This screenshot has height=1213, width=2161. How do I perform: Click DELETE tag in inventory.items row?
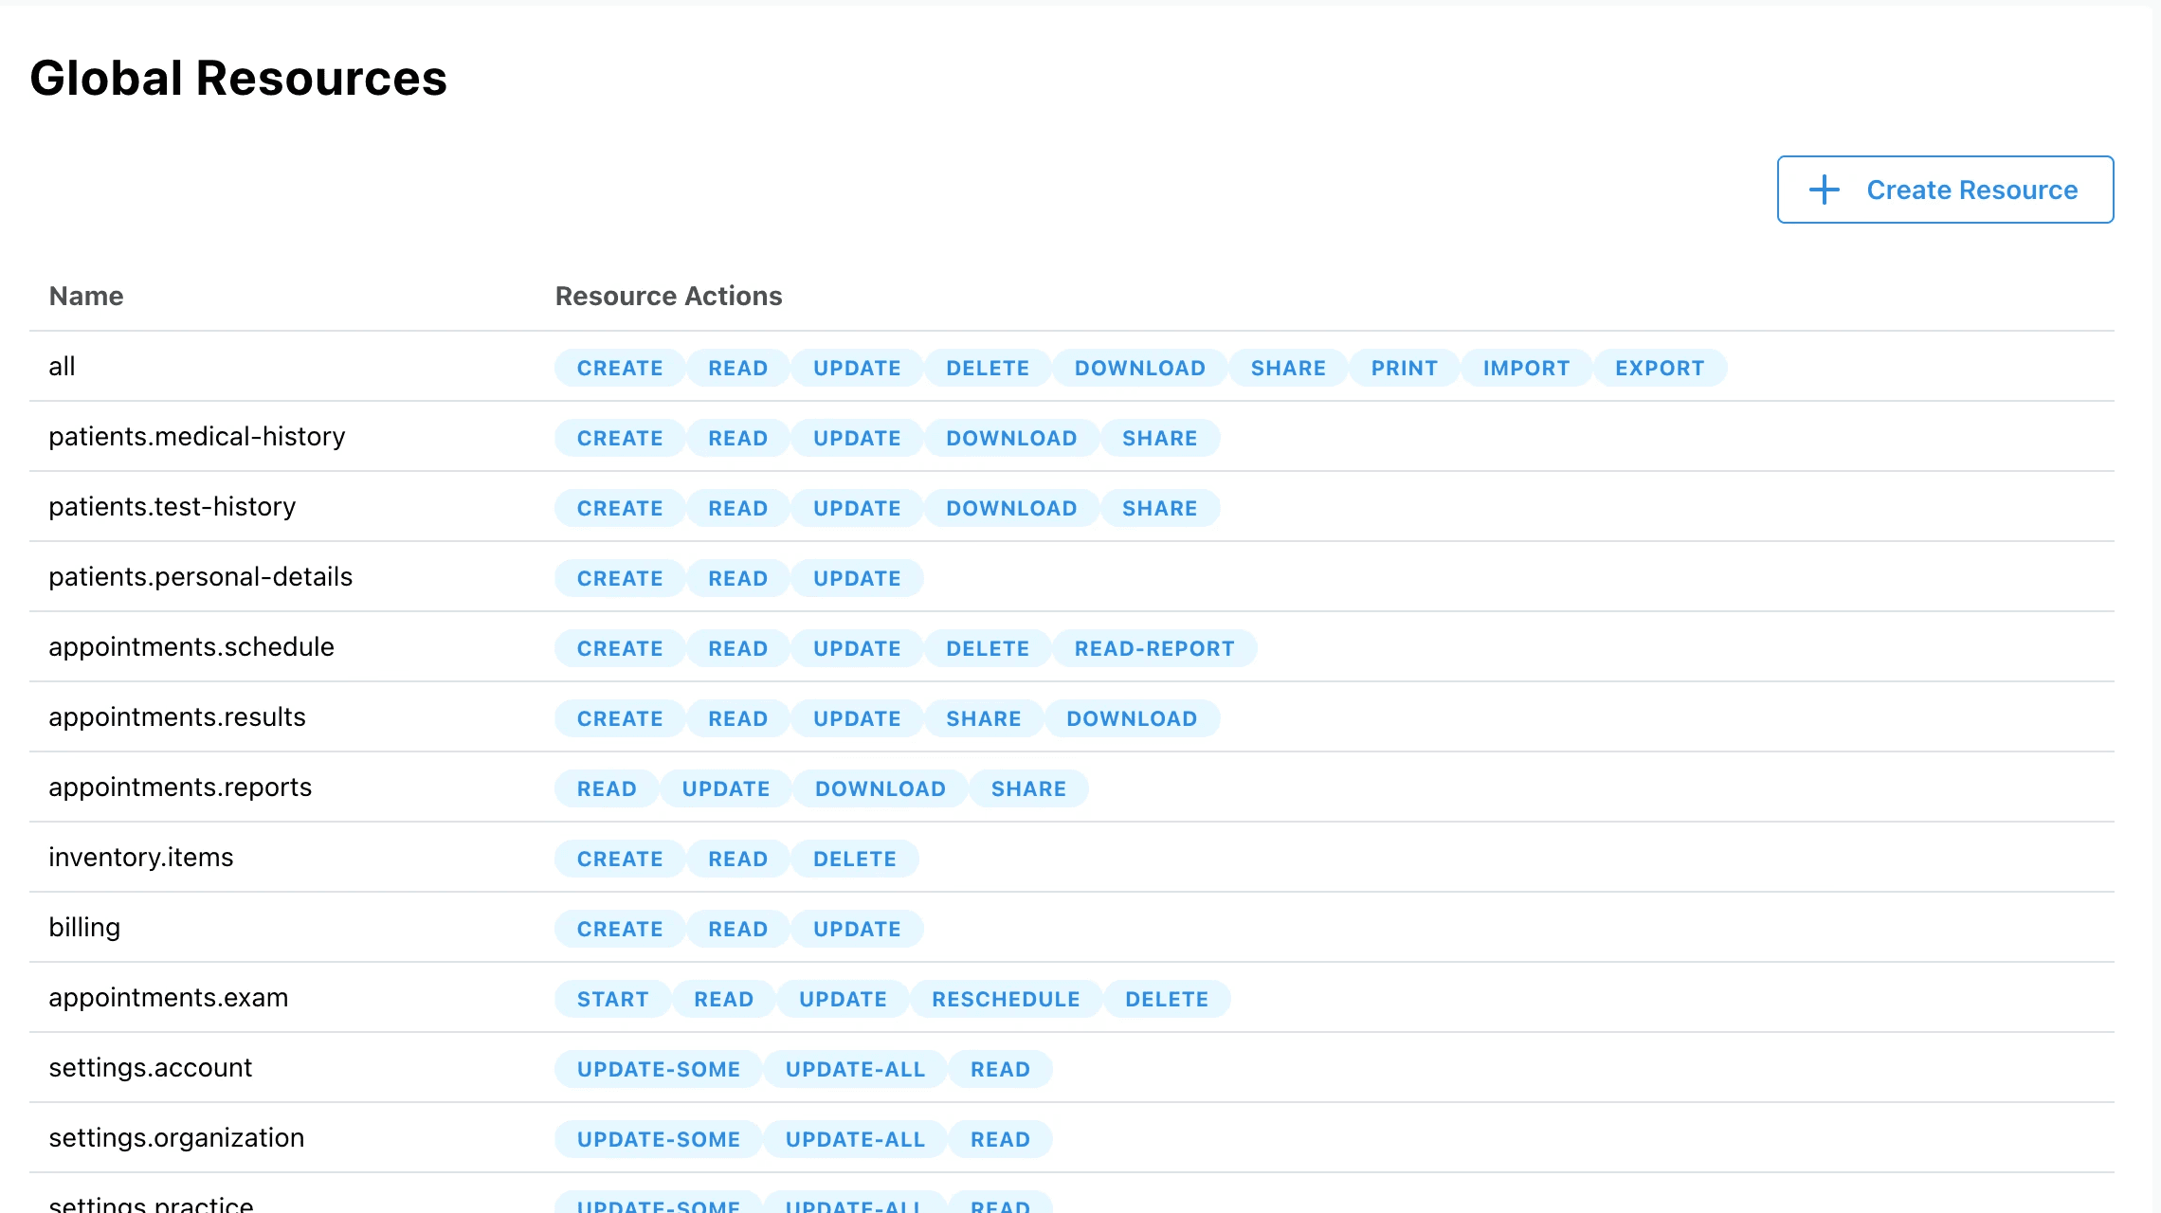854,859
